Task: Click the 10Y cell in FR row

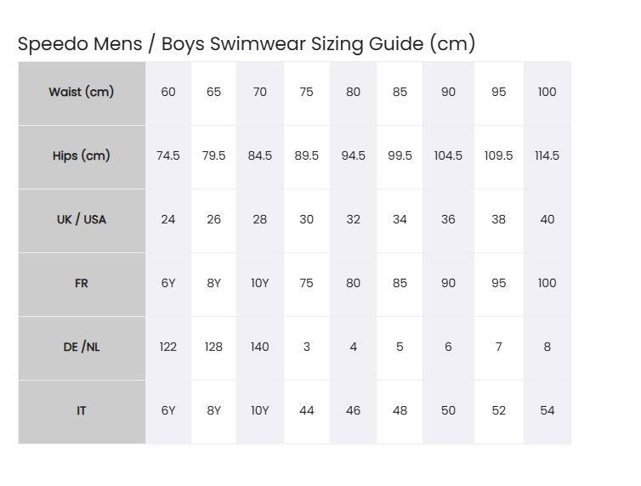Action: (259, 283)
